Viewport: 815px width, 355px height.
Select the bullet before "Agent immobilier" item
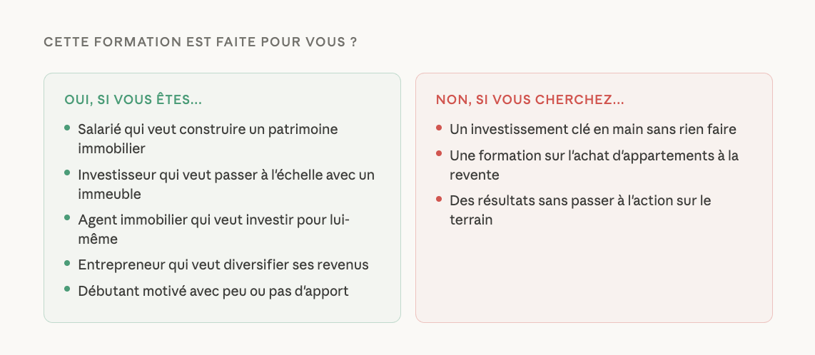tap(67, 218)
